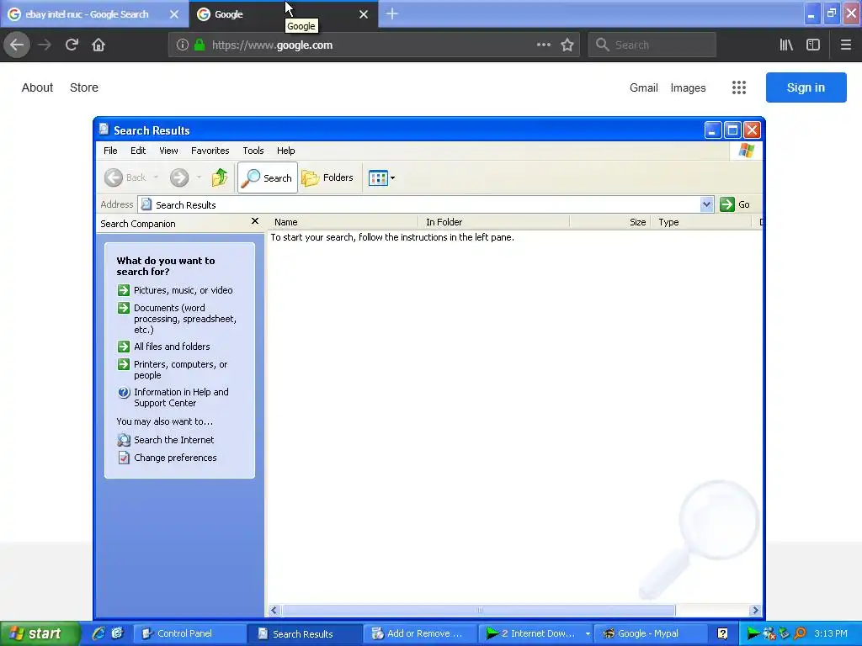Open the Back history dropdown arrow

(156, 177)
